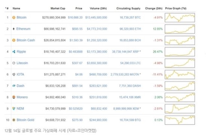Click the Bitcoin coin logo icon

click(x=14, y=17)
